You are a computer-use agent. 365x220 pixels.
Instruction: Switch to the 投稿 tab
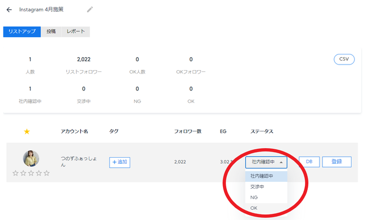point(51,31)
